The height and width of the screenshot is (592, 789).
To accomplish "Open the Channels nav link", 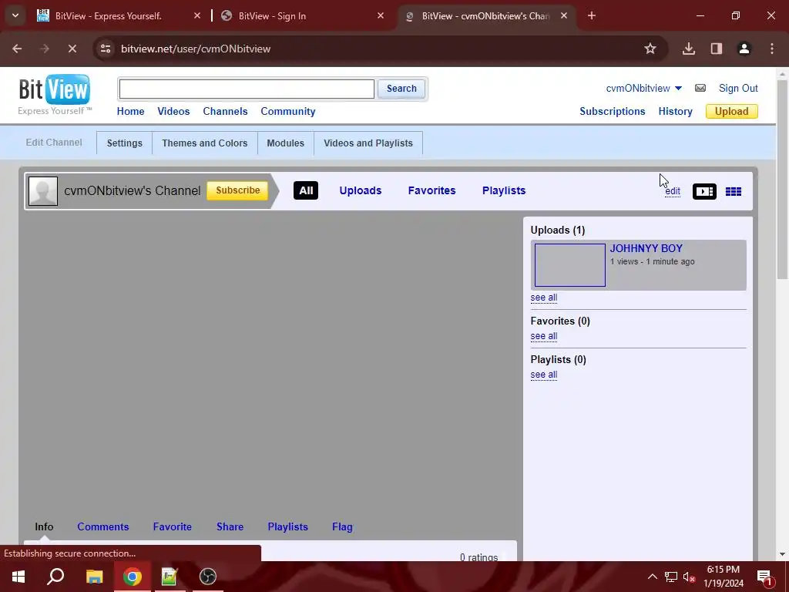I will tap(225, 111).
